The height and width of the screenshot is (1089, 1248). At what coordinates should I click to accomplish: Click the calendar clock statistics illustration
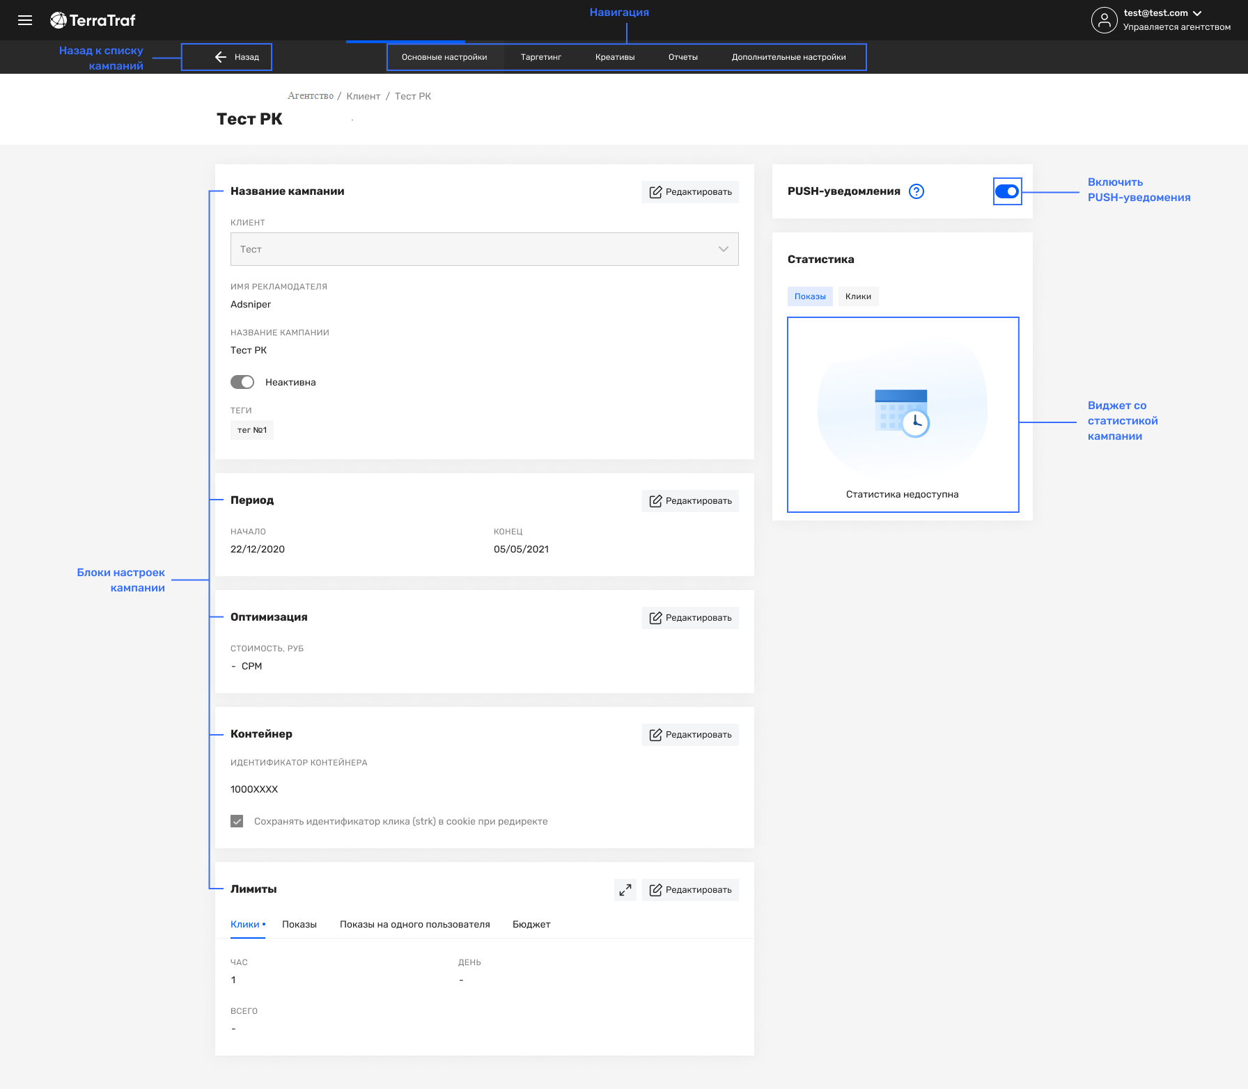click(903, 413)
